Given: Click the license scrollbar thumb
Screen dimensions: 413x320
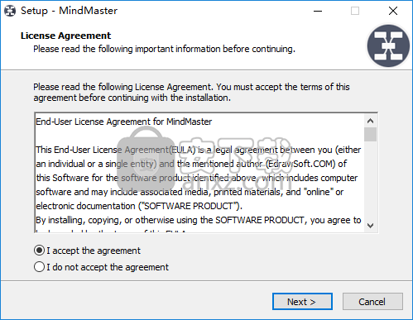Looking at the screenshot, I should (370, 134).
